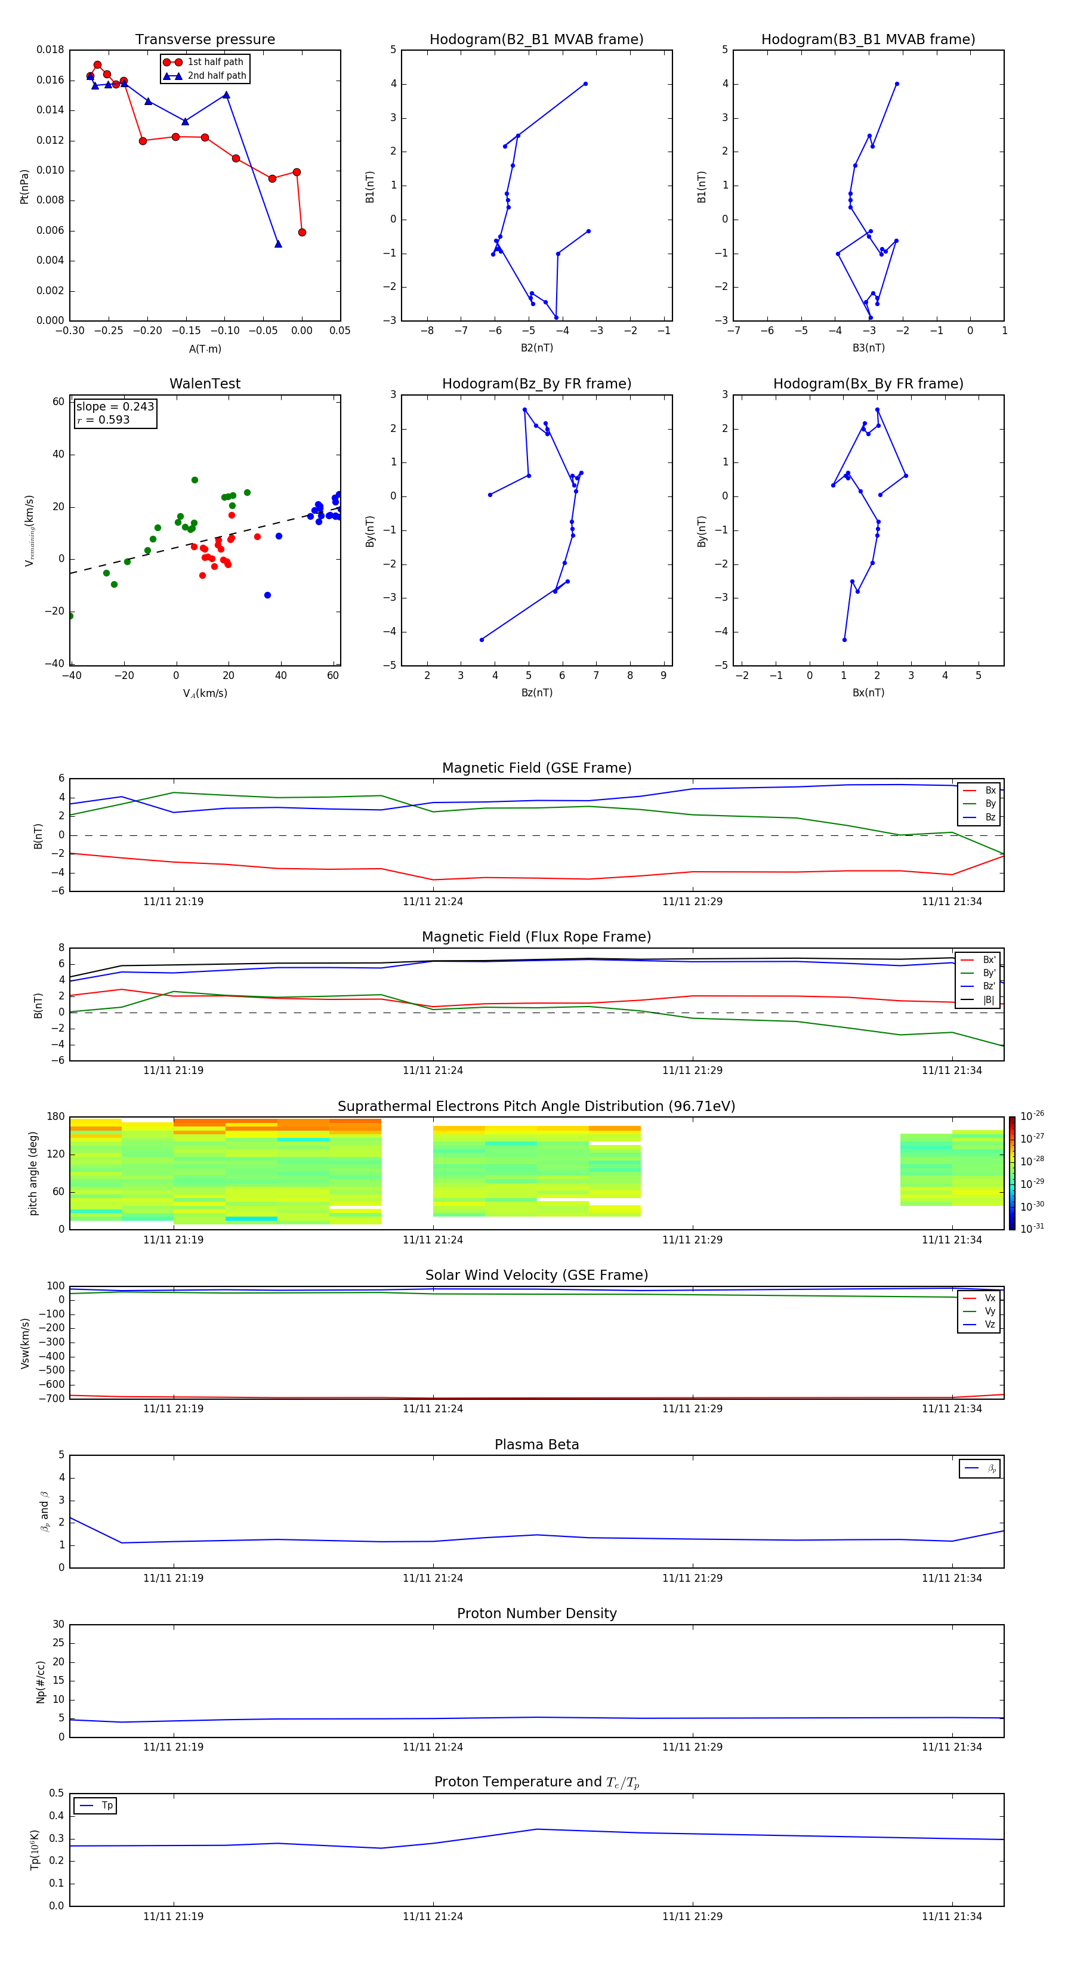Image resolution: width=1074 pixels, height=1969 pixels.
Task: Click the Proton Number Density title
Action: pyautogui.click(x=536, y=1613)
